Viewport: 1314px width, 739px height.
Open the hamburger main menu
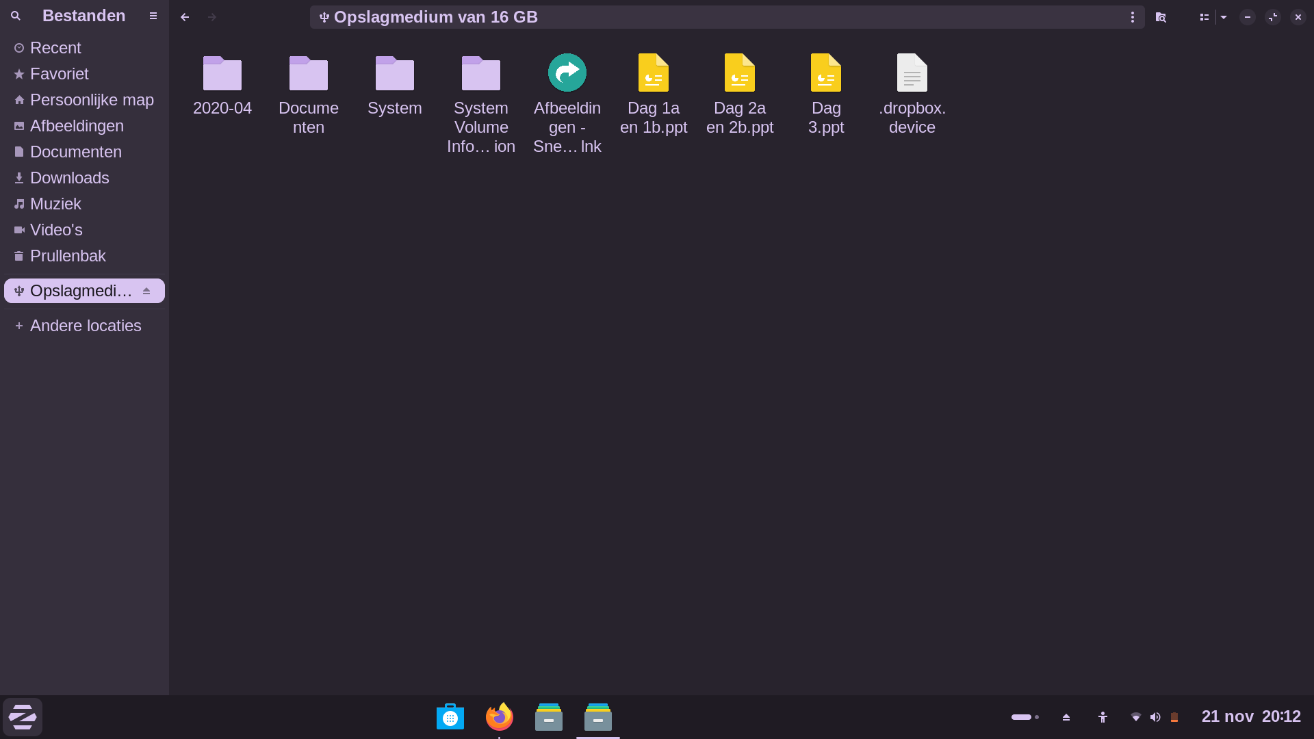coord(153,16)
